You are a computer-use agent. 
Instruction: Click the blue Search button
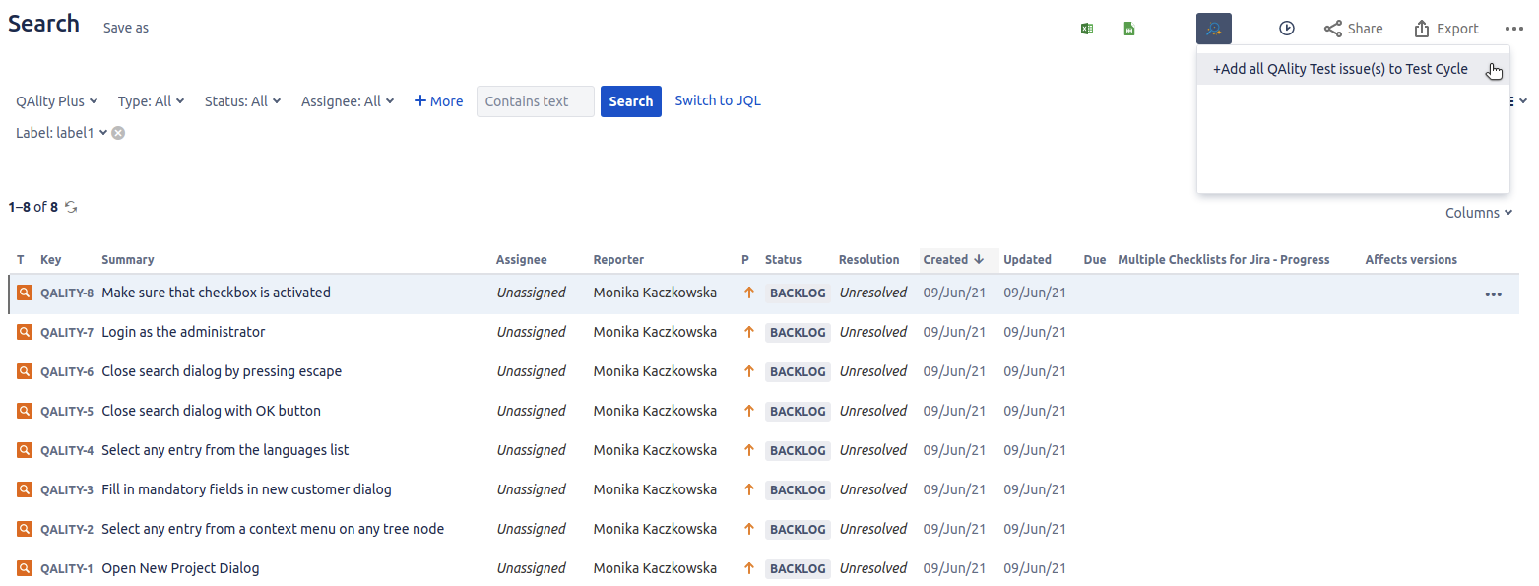[x=631, y=101]
